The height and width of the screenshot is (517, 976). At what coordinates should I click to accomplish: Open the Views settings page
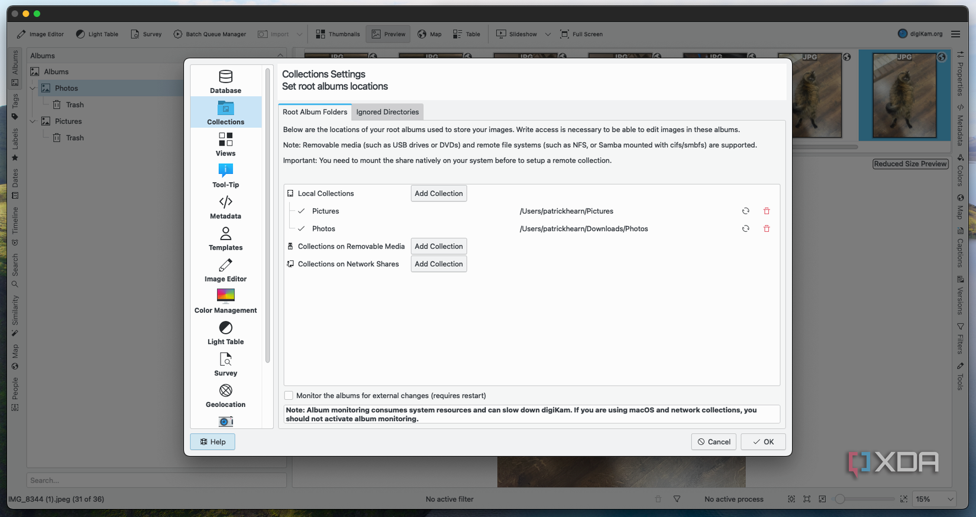pos(225,144)
